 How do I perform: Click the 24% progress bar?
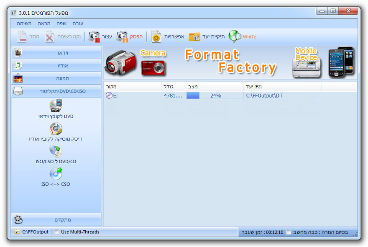215,95
